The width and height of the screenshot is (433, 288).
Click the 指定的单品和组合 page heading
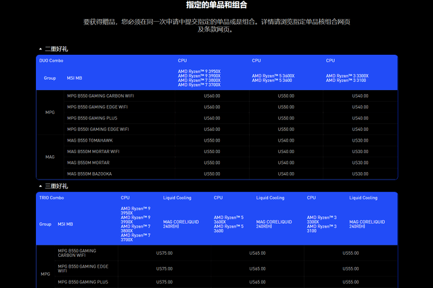tap(216, 5)
